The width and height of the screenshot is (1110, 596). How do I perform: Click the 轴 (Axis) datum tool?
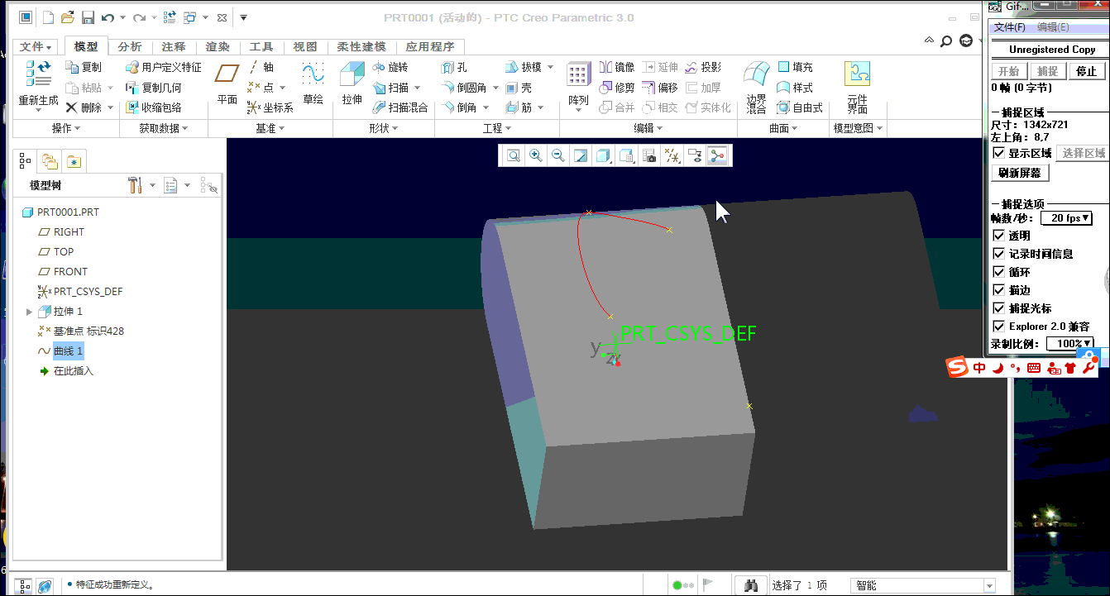[x=261, y=67]
